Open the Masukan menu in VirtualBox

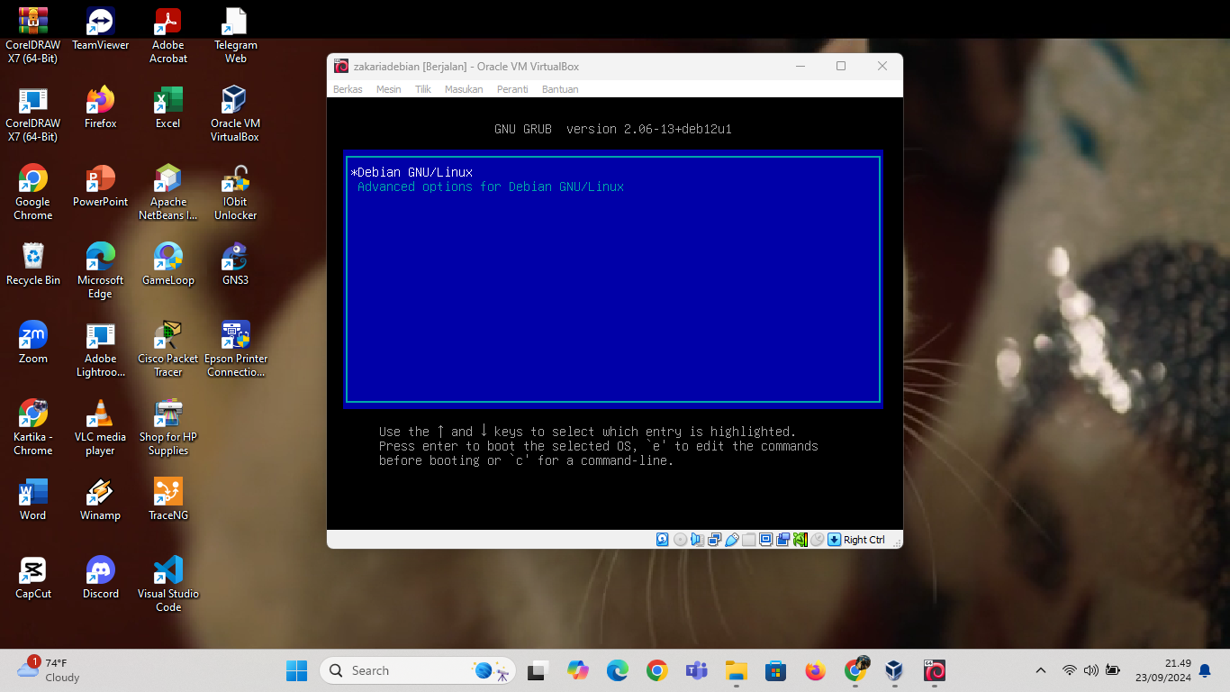464,89
